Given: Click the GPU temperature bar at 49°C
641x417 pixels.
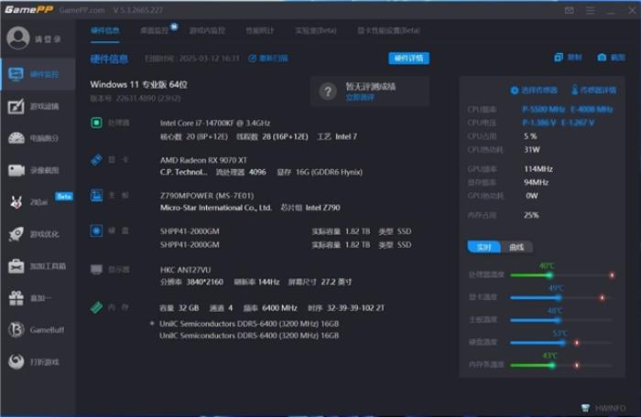Looking at the screenshot, I should click(x=560, y=297).
